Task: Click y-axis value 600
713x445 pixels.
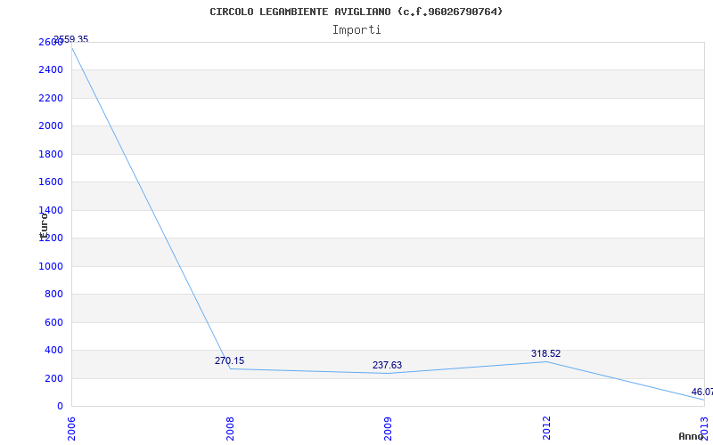Action: click(53, 322)
